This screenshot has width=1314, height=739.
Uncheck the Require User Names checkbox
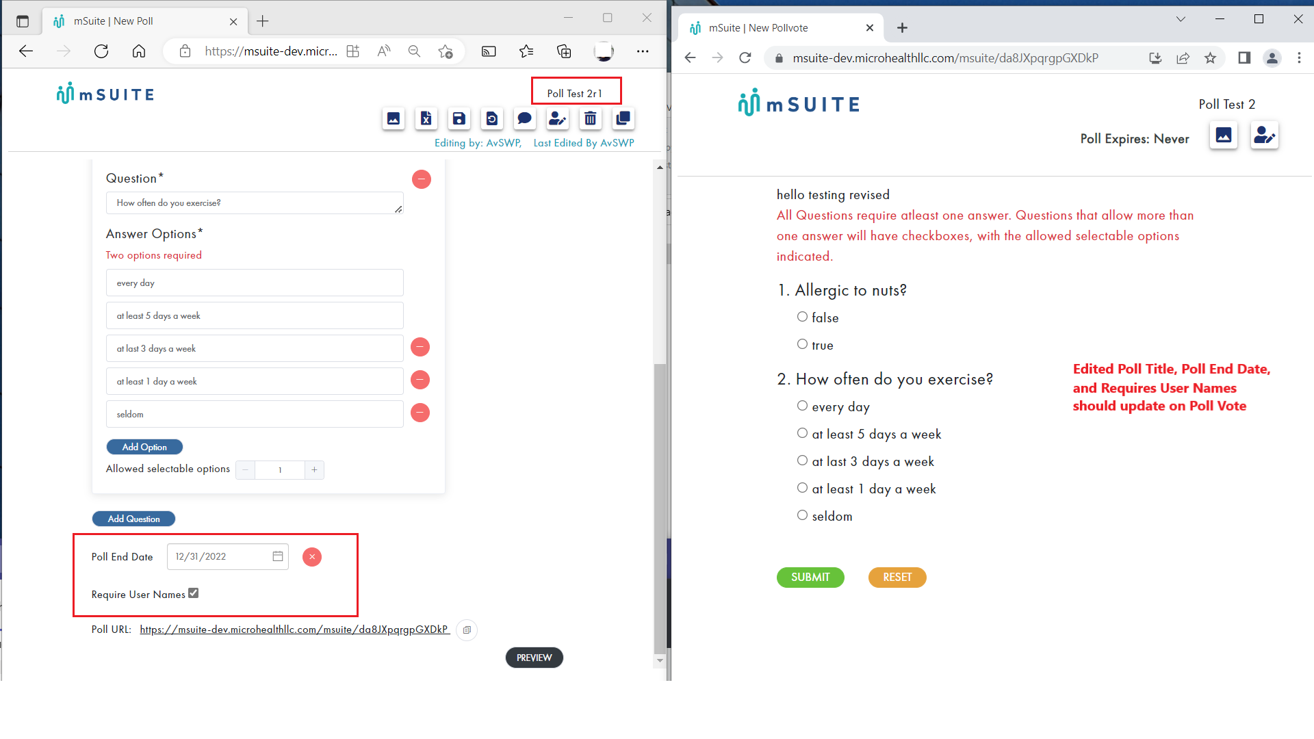[x=194, y=593]
